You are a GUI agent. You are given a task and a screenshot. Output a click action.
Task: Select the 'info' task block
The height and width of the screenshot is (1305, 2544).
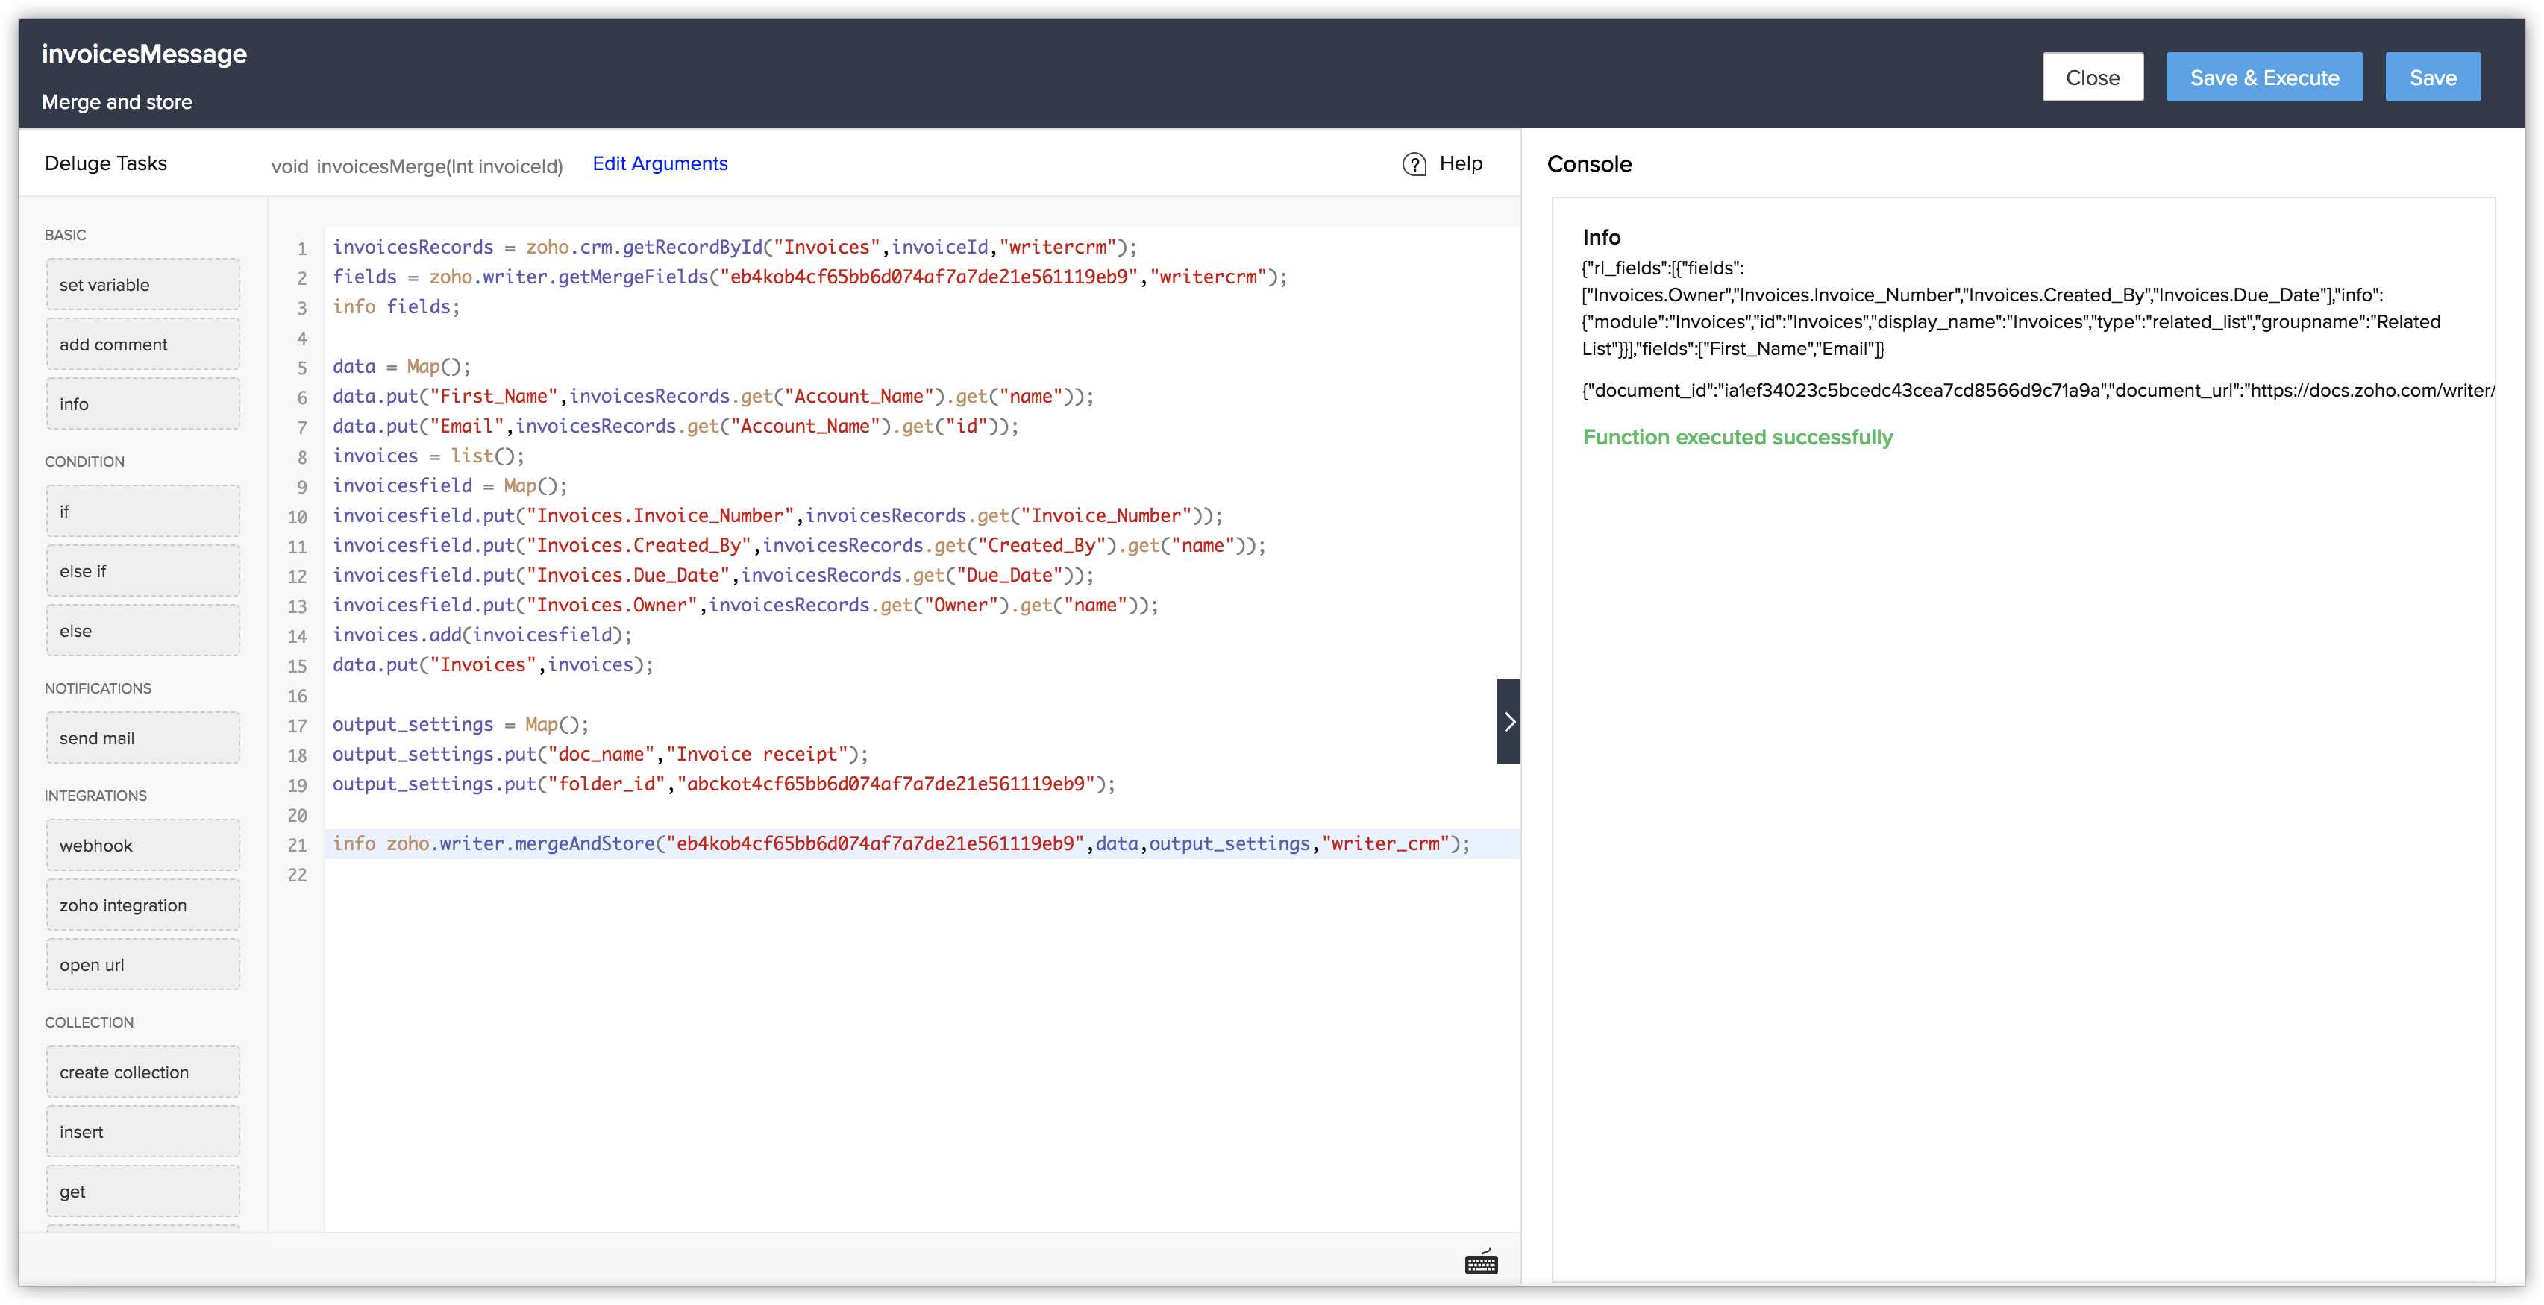click(x=143, y=403)
